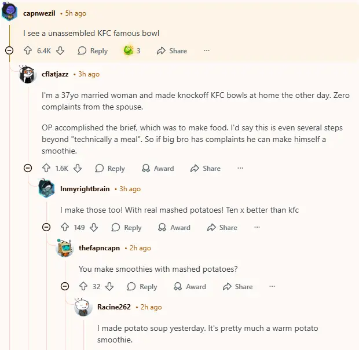The height and width of the screenshot is (350, 359).
Task: Reply to Inmyrightbrain's comment
Action: pyautogui.click(x=127, y=228)
